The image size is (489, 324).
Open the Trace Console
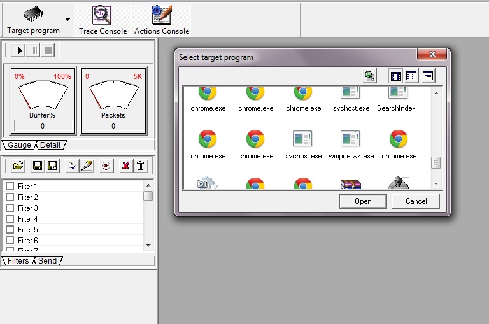[103, 20]
